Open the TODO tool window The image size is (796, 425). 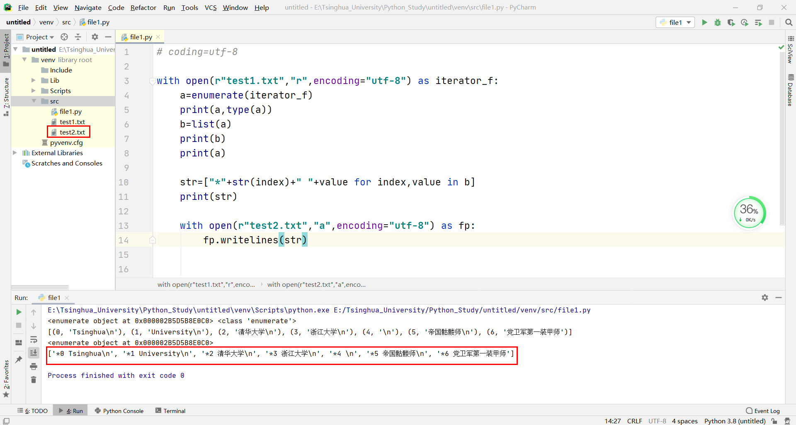(32, 411)
